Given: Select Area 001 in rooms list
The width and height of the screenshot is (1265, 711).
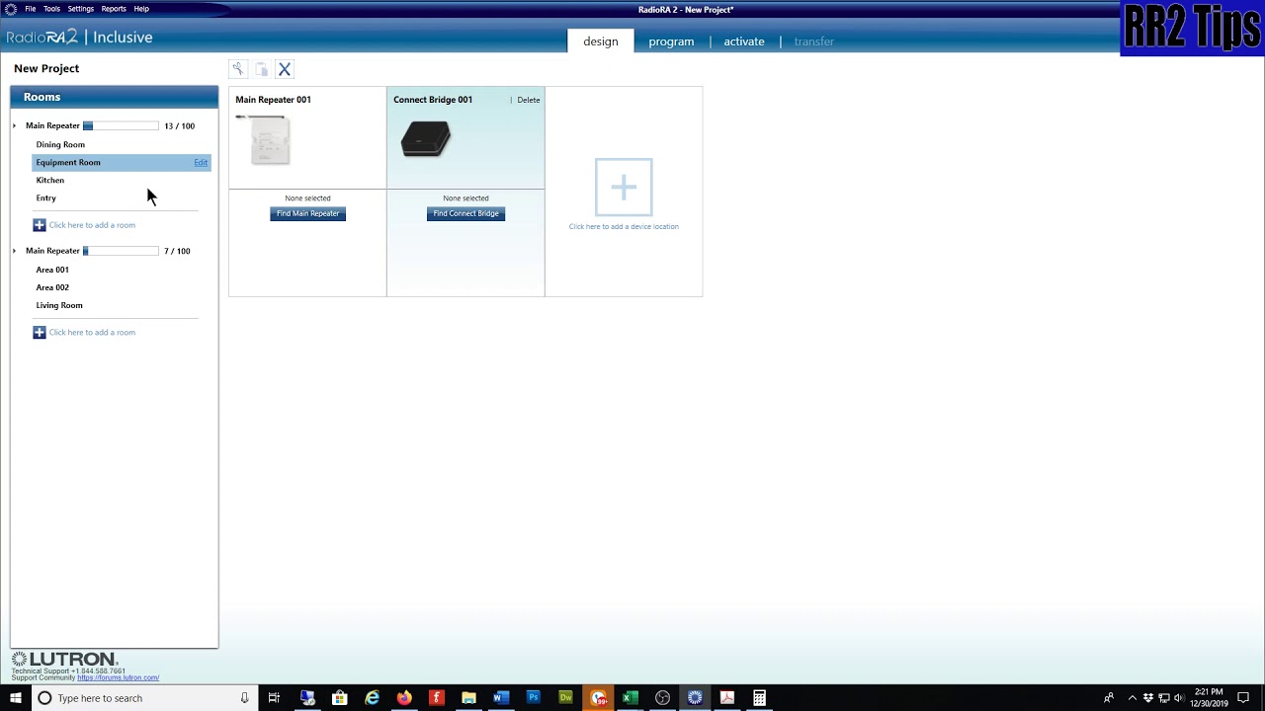Looking at the screenshot, I should 52,270.
